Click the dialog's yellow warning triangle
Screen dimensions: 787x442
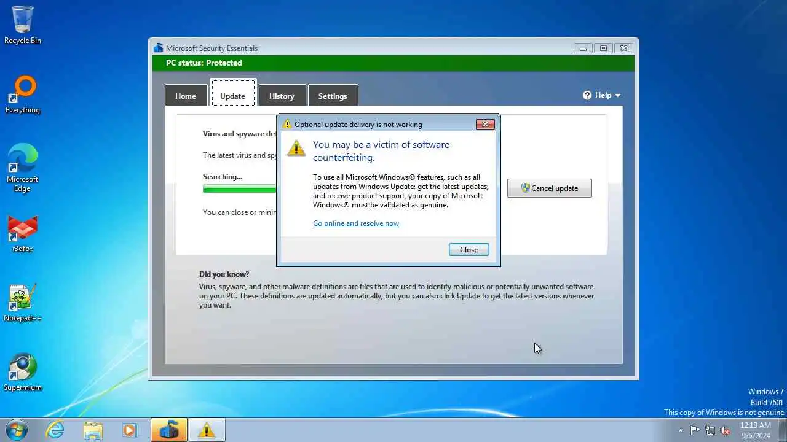point(296,148)
